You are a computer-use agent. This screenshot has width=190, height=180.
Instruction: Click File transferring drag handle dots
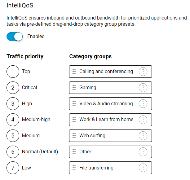point(74,168)
